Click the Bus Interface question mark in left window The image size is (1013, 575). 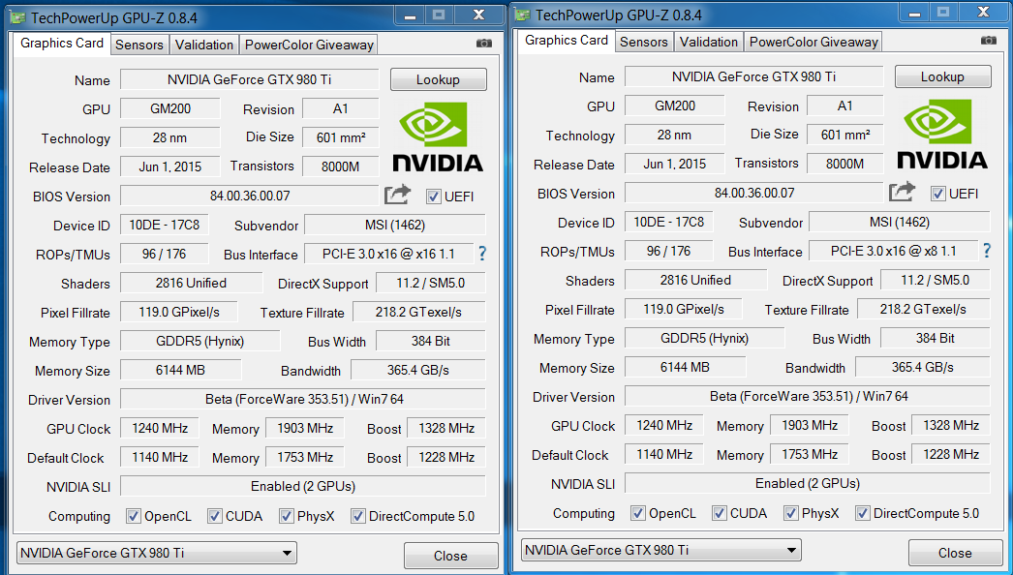(482, 254)
